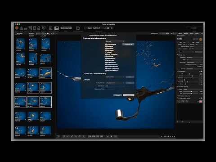Viewport: 216px width, 162px height.
Task: Click the Cancel button in dialog
Action: (x=117, y=95)
